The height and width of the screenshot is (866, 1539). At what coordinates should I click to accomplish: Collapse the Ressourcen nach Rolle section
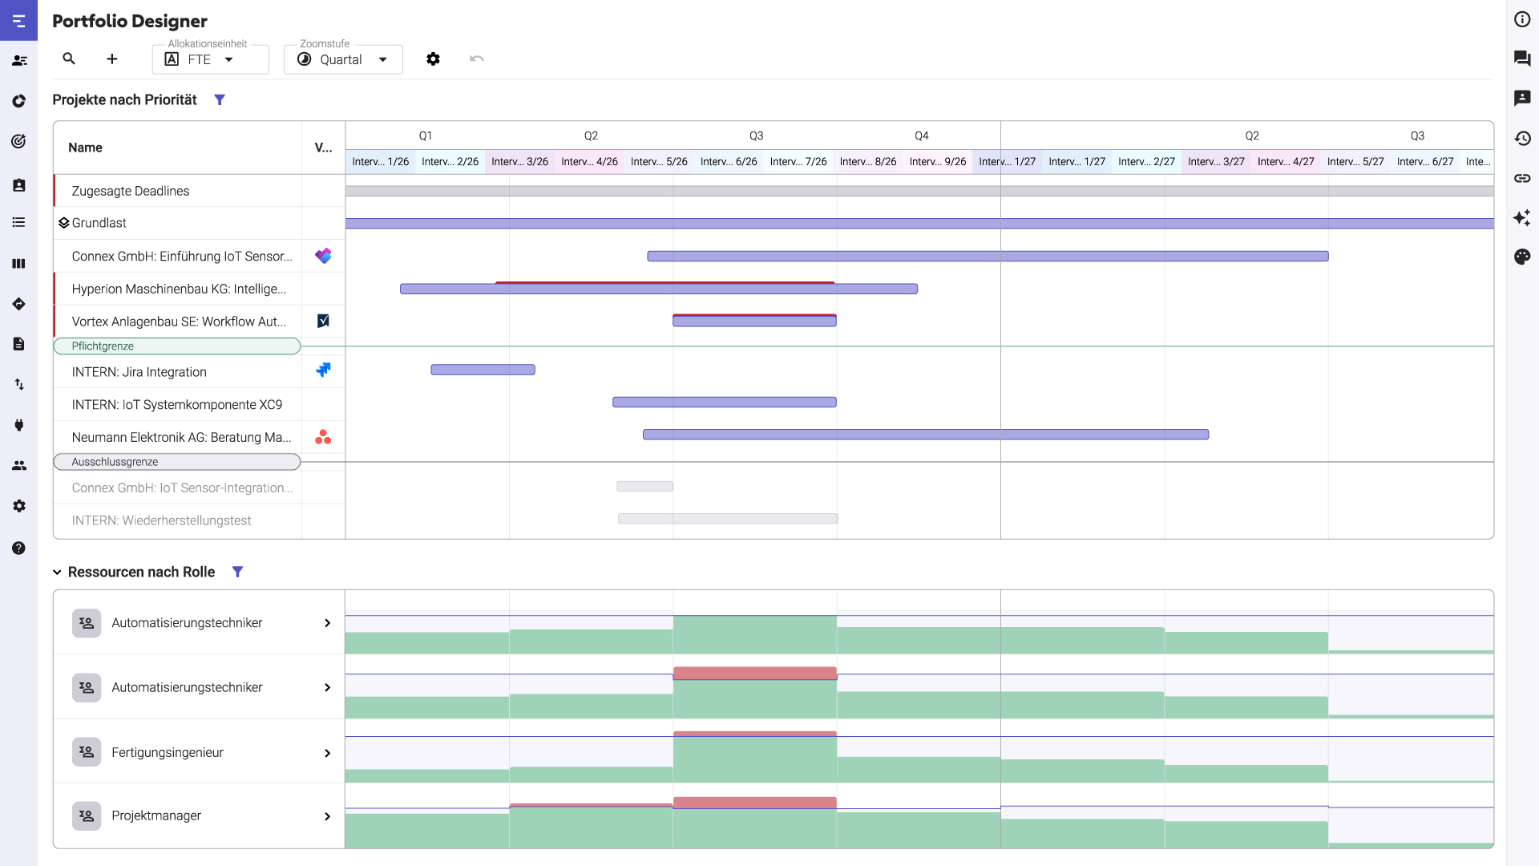coord(57,572)
